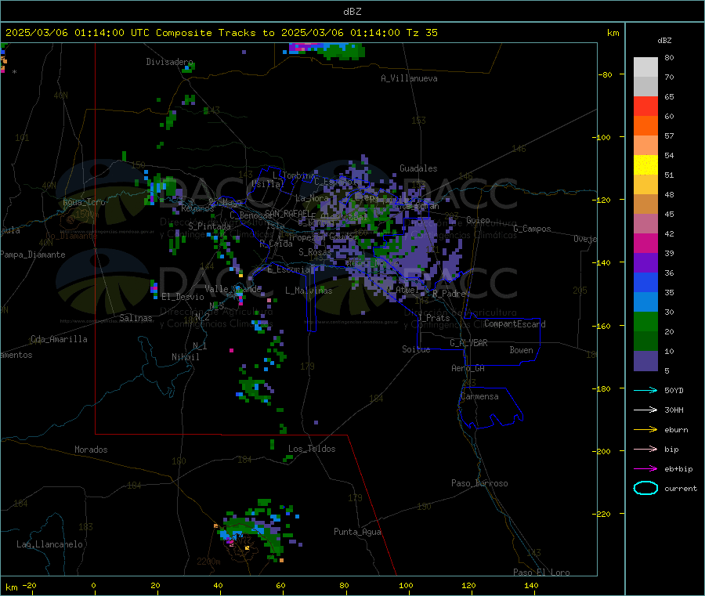Click the 'Tz 35' value in header

pyautogui.click(x=421, y=33)
